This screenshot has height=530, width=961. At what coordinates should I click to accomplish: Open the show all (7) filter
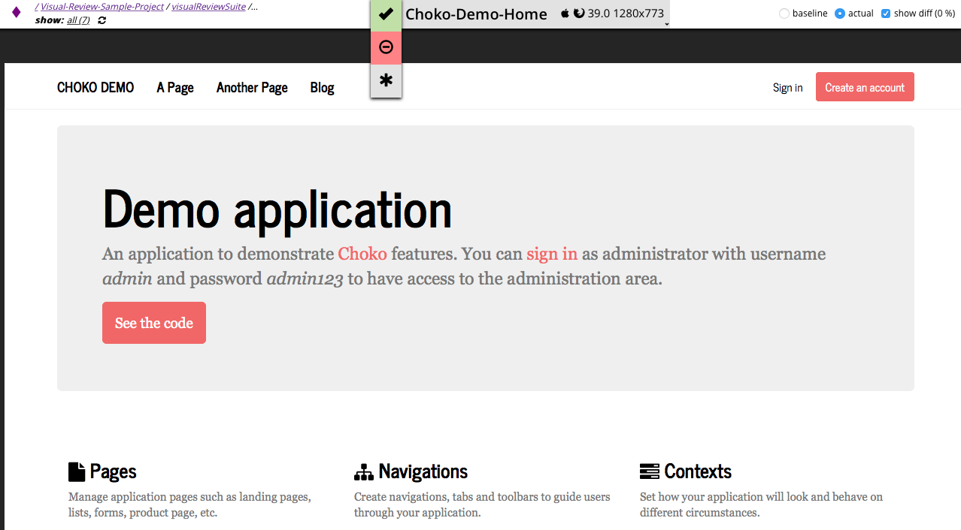point(78,20)
